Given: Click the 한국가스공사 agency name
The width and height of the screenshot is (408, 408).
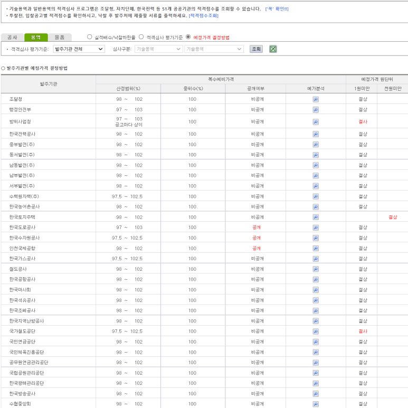Looking at the screenshot, I should 22,259.
